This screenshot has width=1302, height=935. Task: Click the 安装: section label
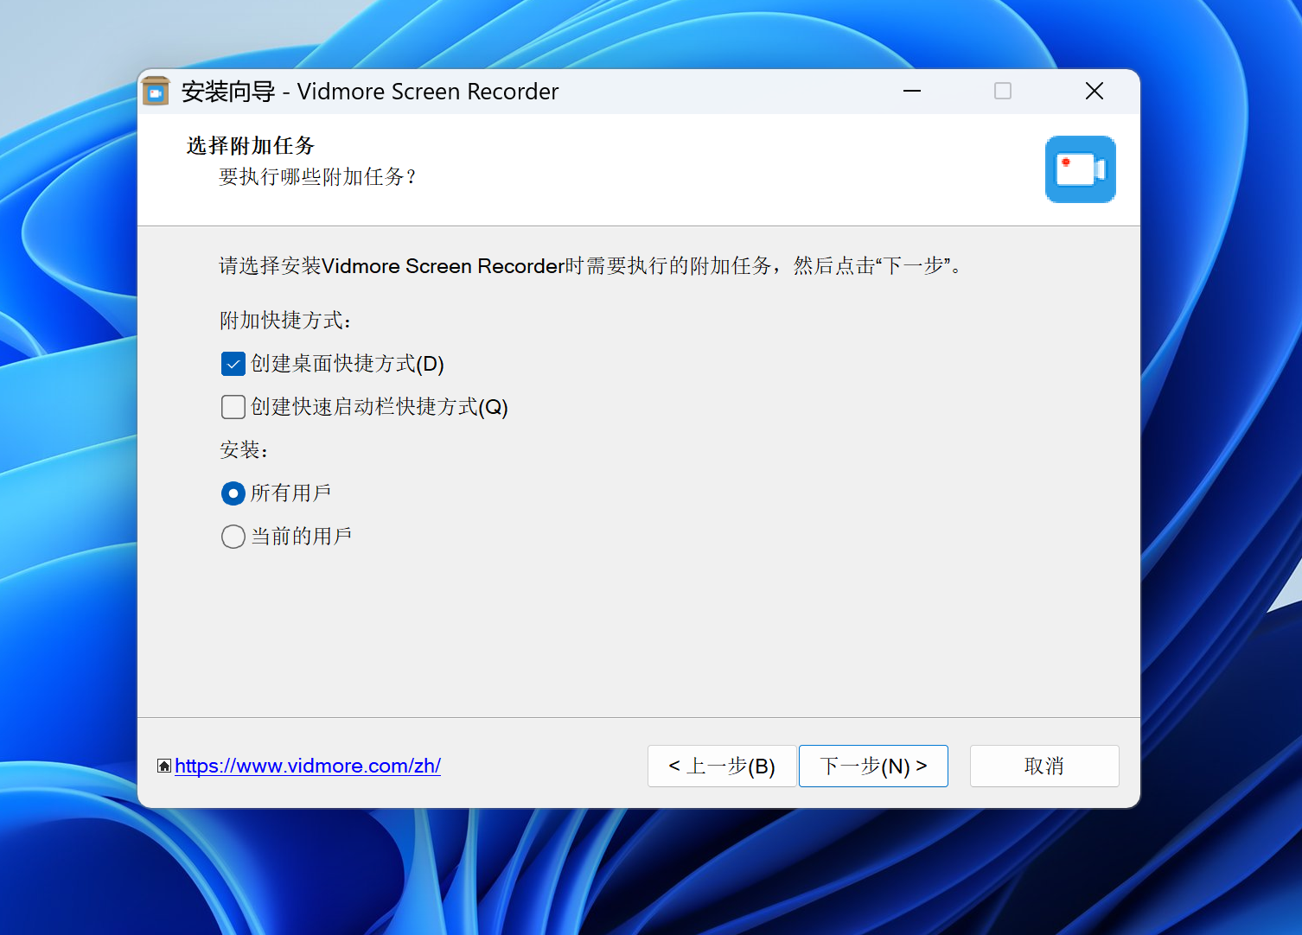pyautogui.click(x=244, y=450)
